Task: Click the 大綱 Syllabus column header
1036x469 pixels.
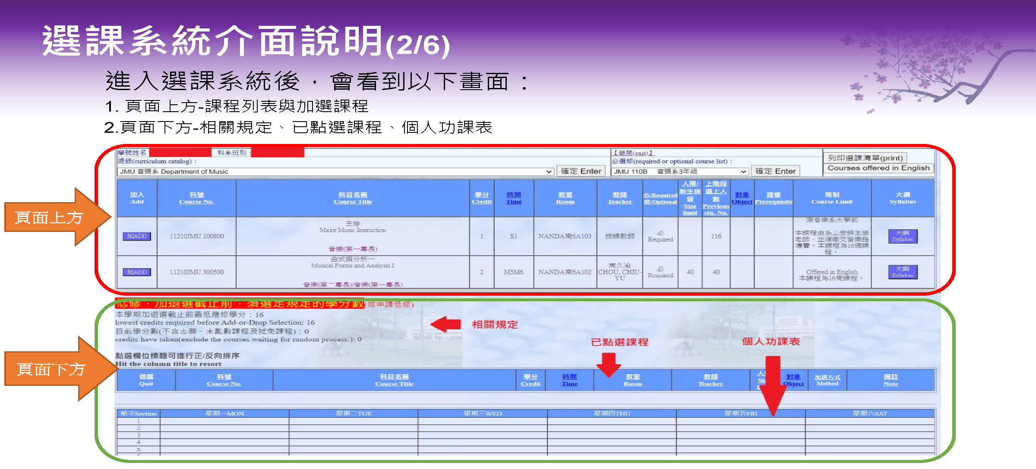Action: pos(903,198)
